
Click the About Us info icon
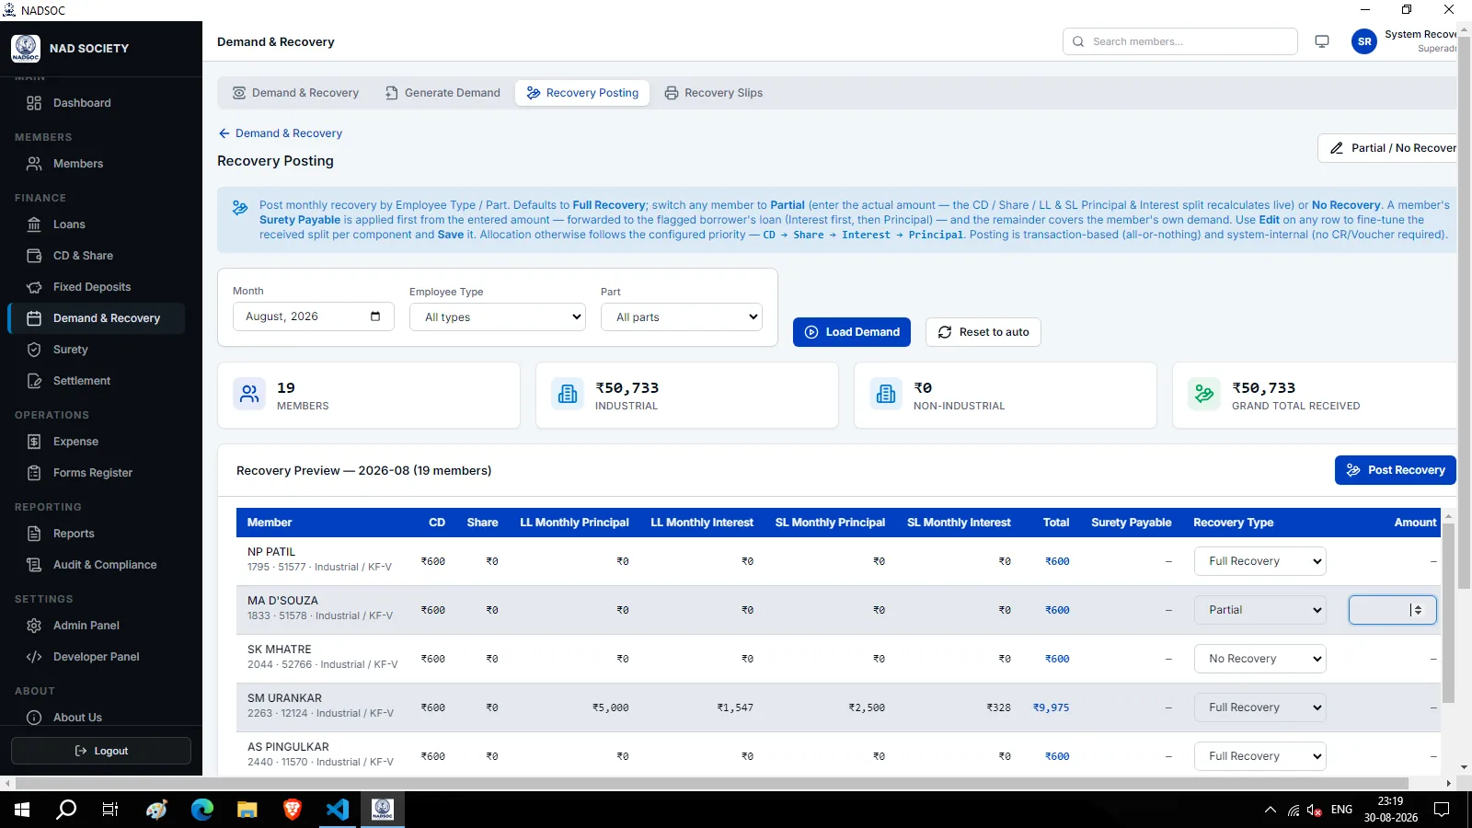click(34, 718)
